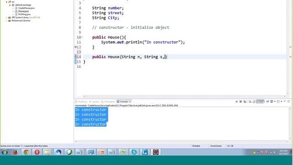
Task: Click the editor horizontal scrollbar
Action: [184, 97]
